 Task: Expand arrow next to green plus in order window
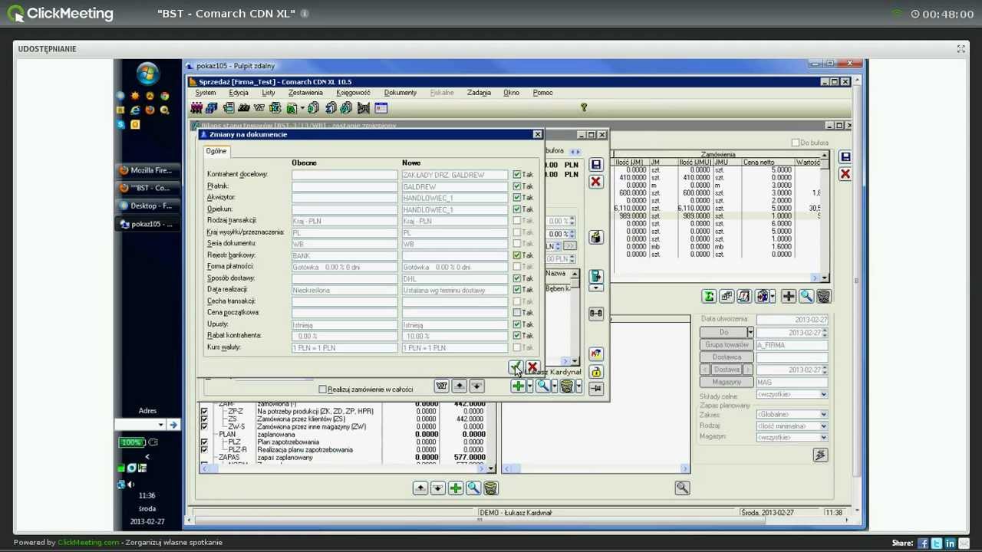tap(529, 386)
